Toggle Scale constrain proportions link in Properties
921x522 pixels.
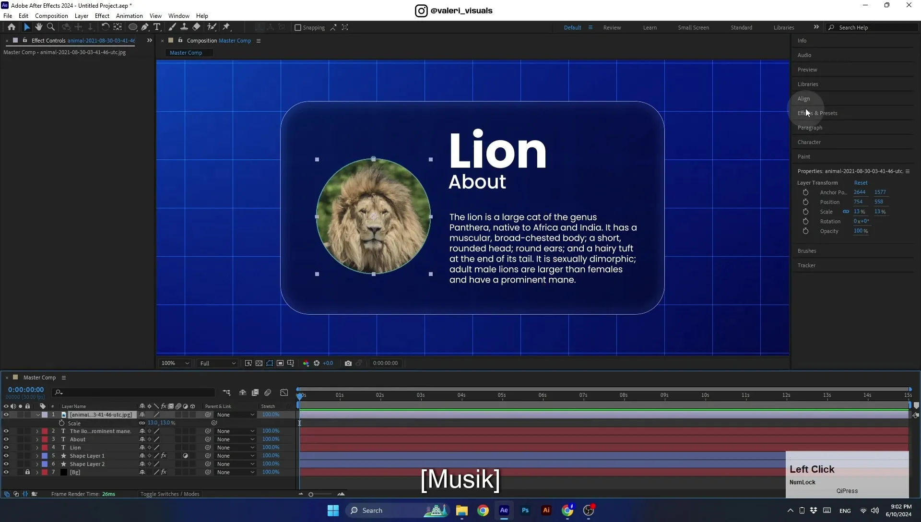pyautogui.click(x=846, y=212)
